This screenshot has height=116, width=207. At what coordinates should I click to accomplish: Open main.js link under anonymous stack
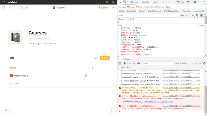click(x=155, y=102)
